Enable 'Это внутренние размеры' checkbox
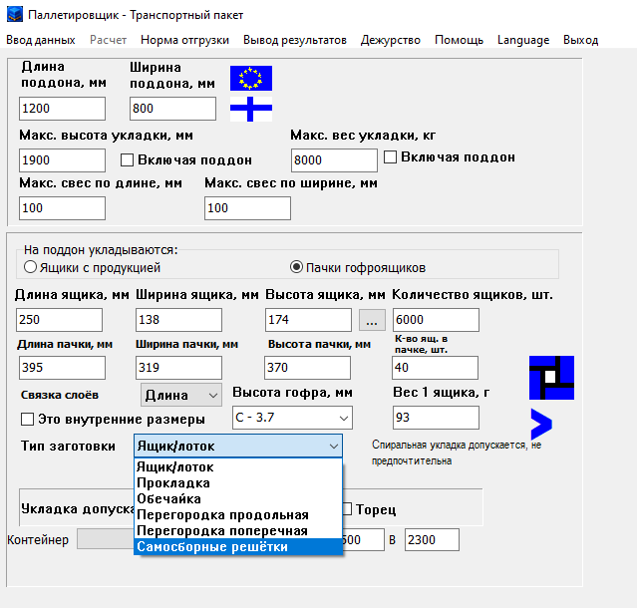This screenshot has height=608, width=637. 27,420
